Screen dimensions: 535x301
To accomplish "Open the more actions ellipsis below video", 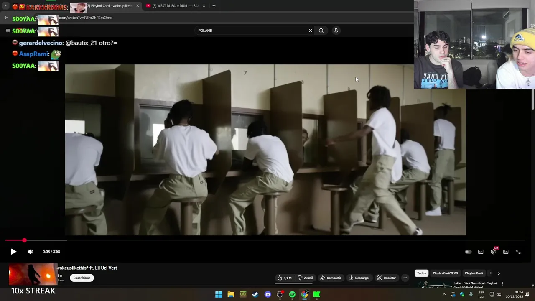I will pos(405,278).
